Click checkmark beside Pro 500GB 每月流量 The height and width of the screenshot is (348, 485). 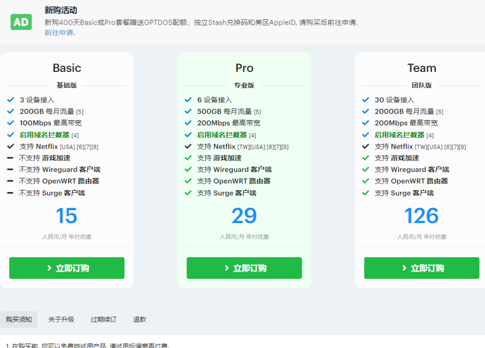coord(188,112)
